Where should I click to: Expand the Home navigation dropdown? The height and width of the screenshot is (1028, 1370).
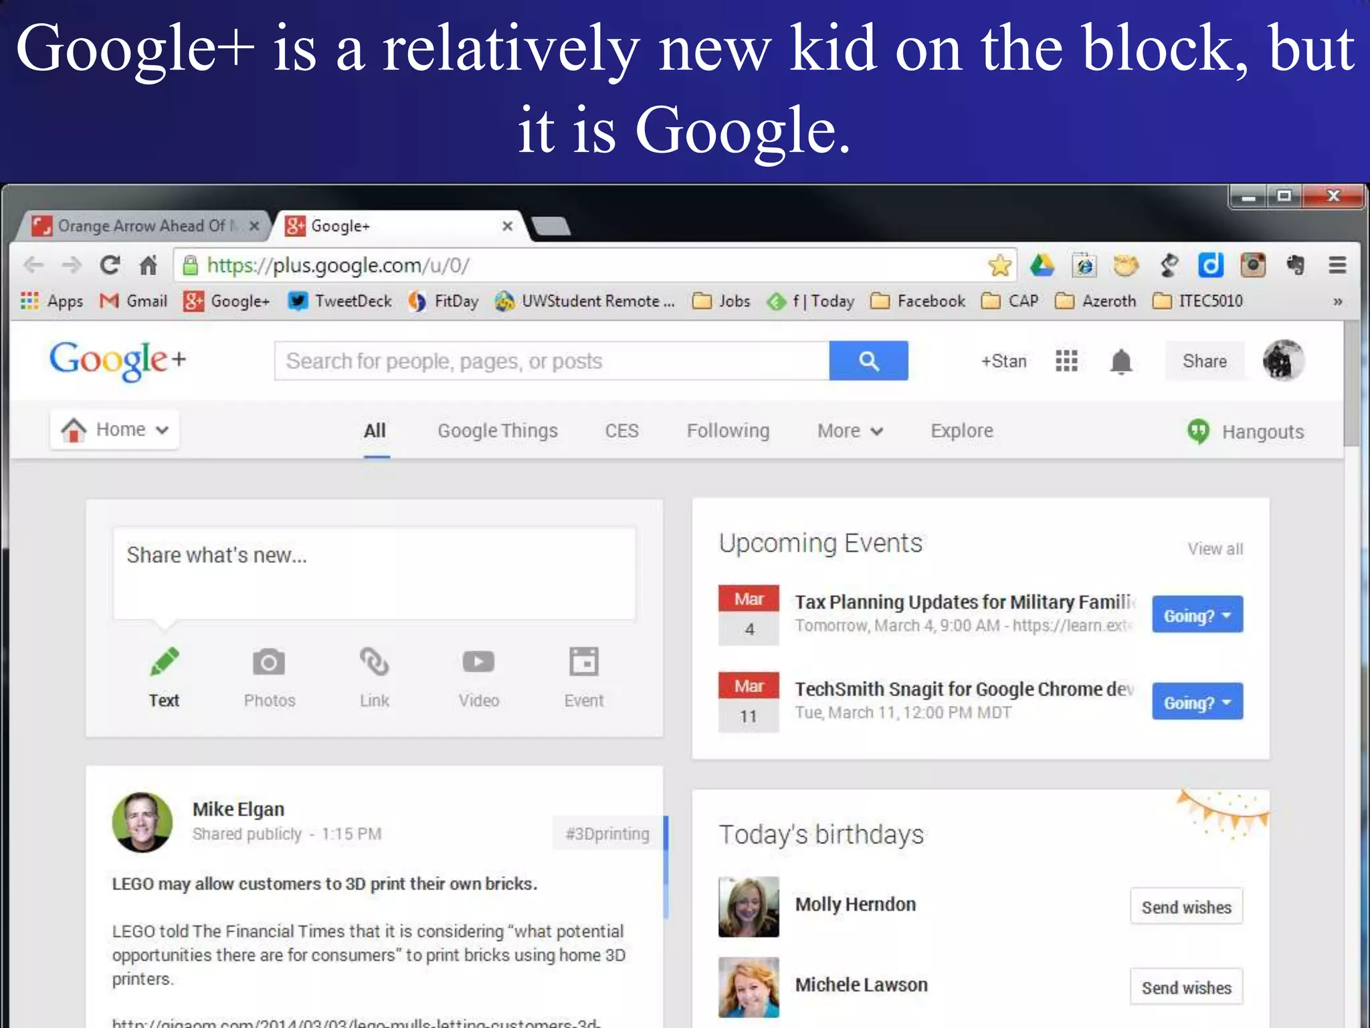(114, 430)
